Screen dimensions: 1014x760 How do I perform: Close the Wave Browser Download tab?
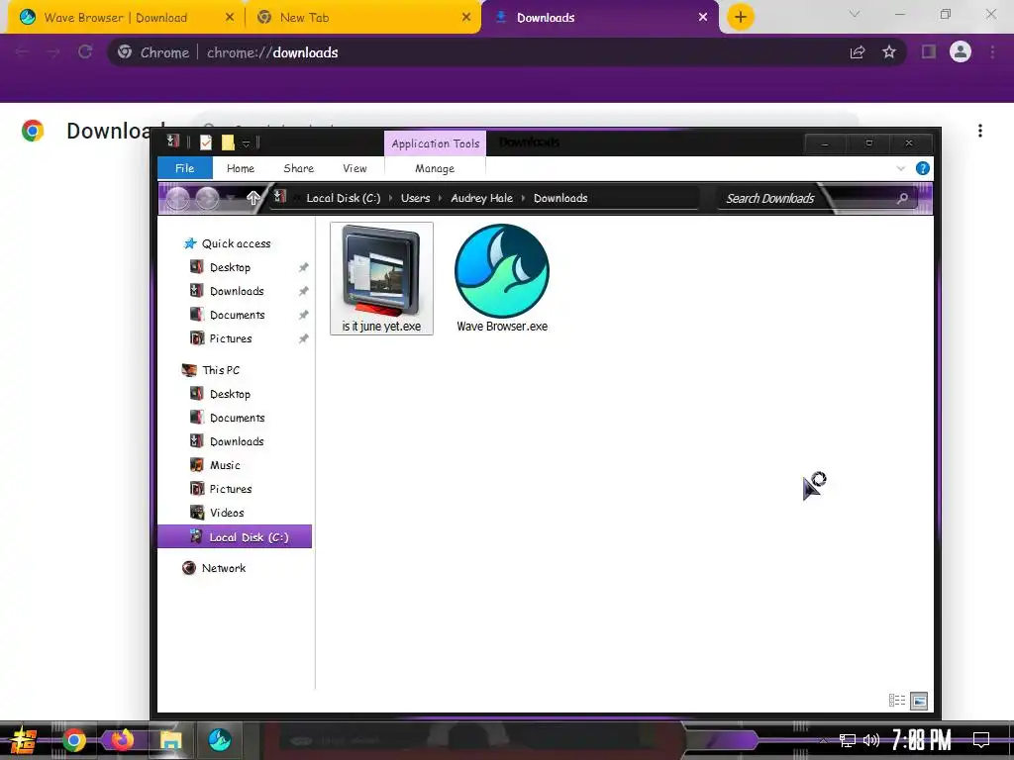click(x=230, y=18)
